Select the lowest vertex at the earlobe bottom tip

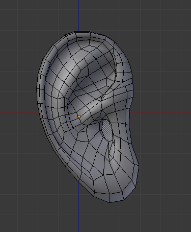[110, 202]
